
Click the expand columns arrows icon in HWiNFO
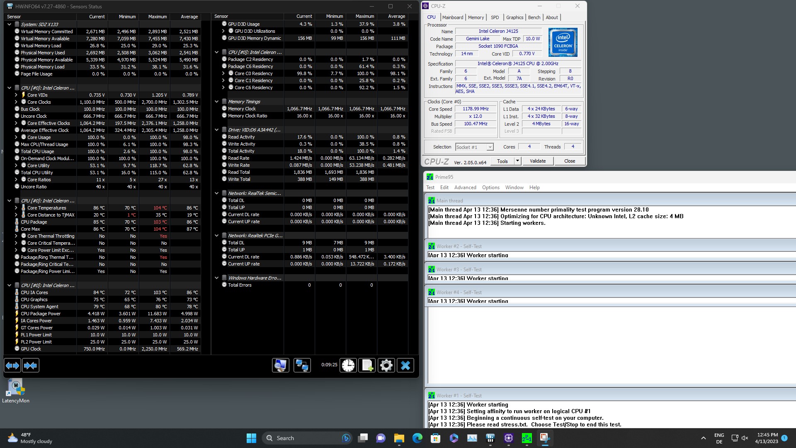coord(12,365)
